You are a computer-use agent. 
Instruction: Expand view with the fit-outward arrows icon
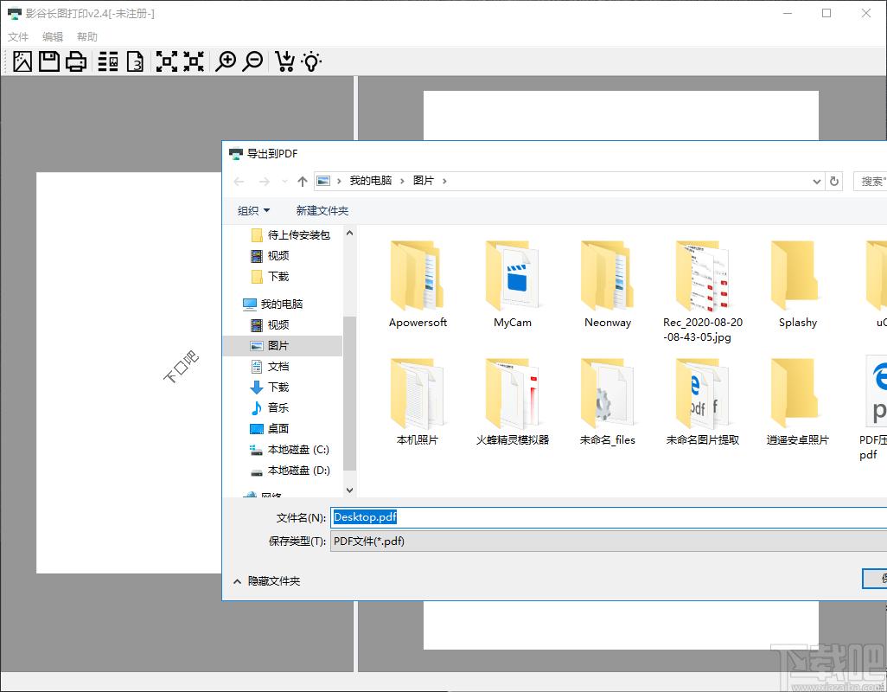[x=167, y=61]
